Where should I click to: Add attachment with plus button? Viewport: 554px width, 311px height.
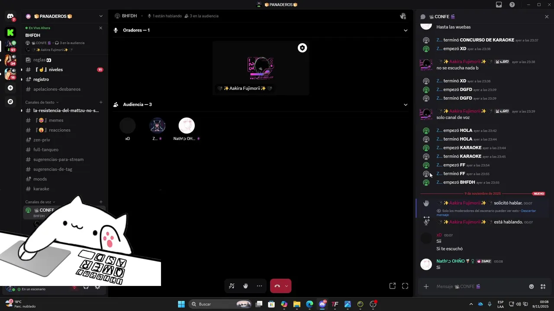(426, 286)
